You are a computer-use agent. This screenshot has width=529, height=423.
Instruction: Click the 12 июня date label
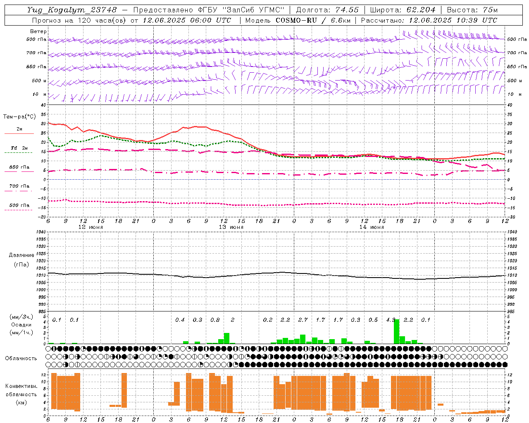pyautogui.click(x=91, y=227)
